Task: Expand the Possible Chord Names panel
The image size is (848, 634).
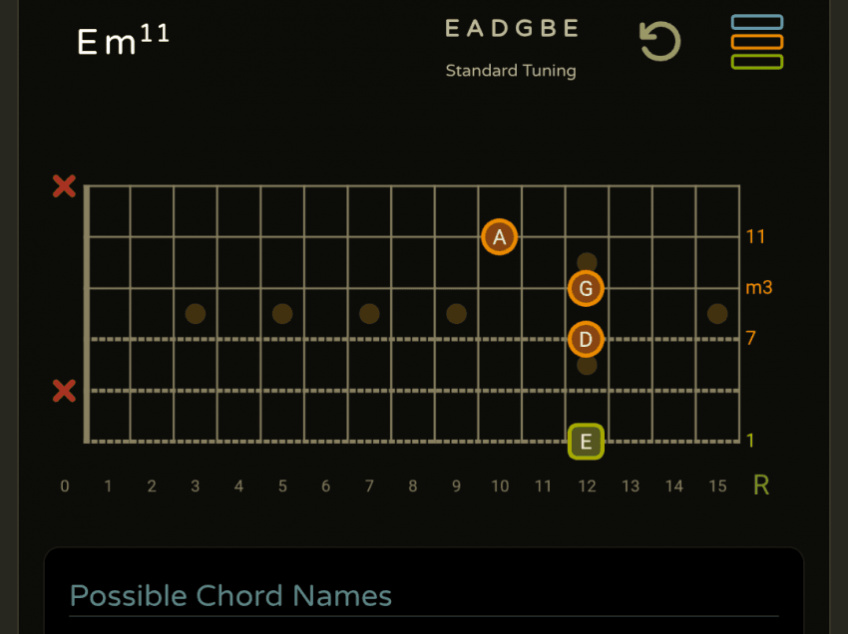Action: coord(230,596)
